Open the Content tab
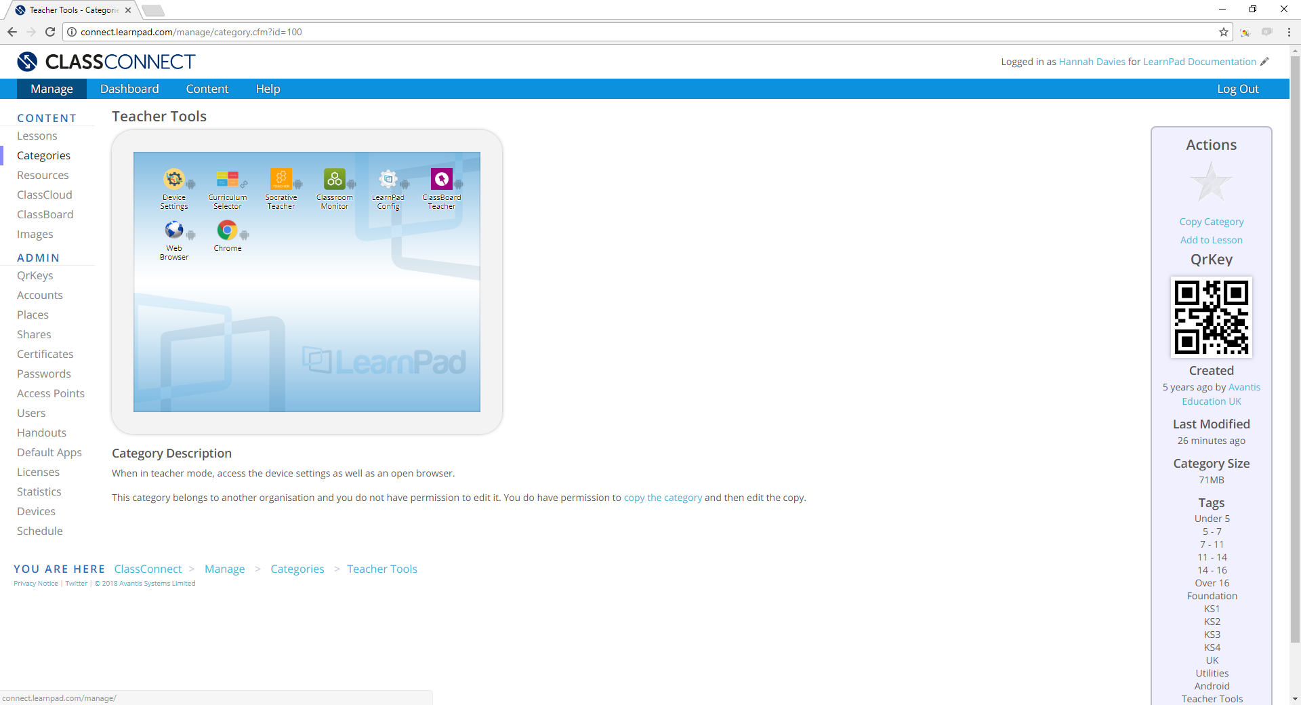Screen dimensions: 1301x705 207,89
